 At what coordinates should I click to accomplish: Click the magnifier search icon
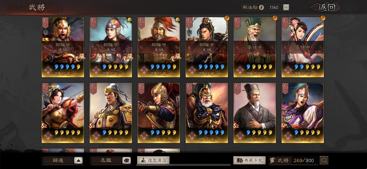[x=324, y=160]
